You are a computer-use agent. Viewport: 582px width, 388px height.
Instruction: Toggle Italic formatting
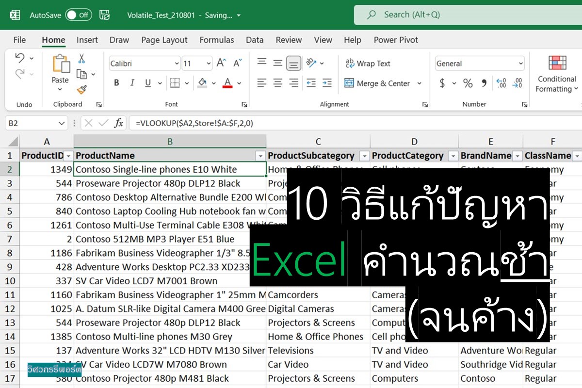(x=132, y=83)
